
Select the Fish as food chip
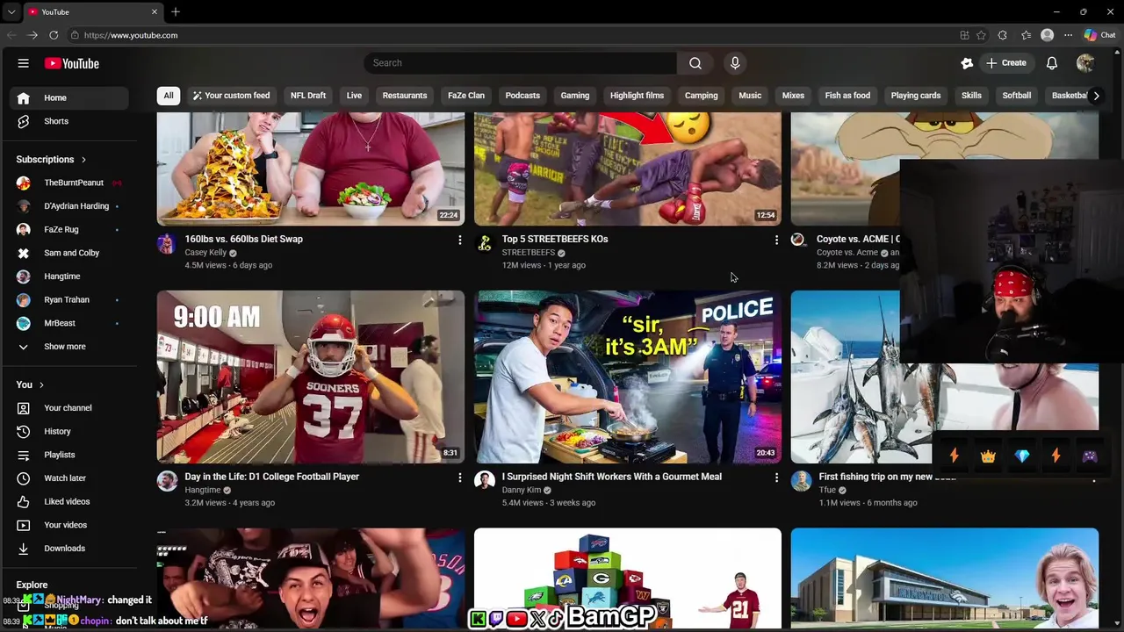point(847,96)
